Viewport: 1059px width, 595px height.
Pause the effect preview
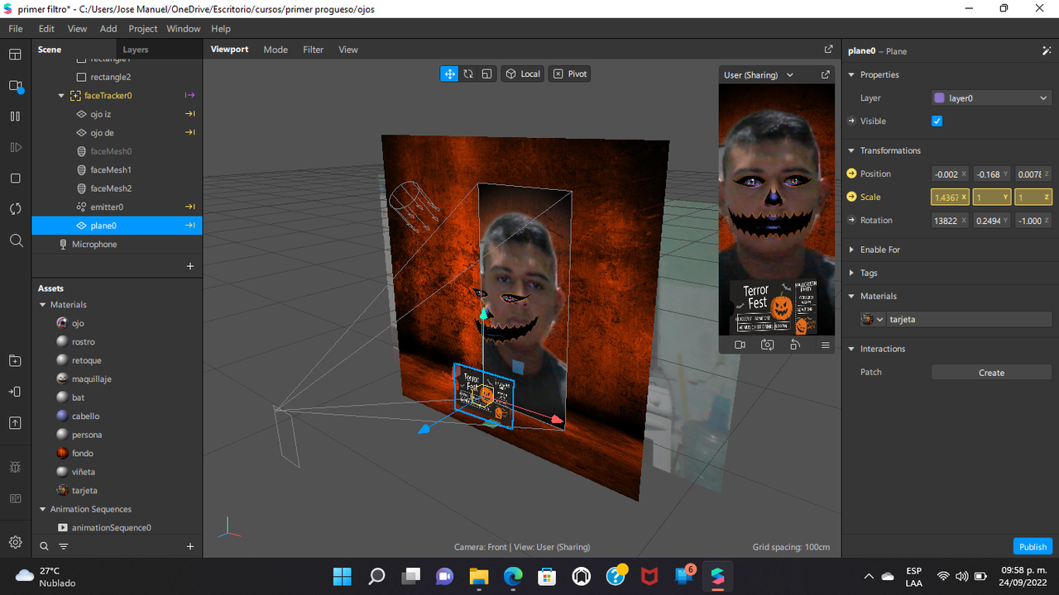point(15,117)
